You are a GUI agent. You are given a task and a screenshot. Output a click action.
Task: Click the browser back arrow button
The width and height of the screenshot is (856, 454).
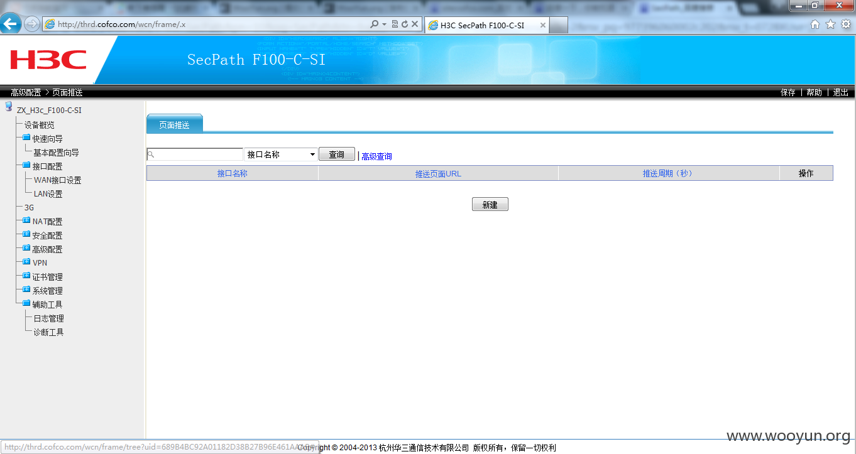[x=11, y=24]
